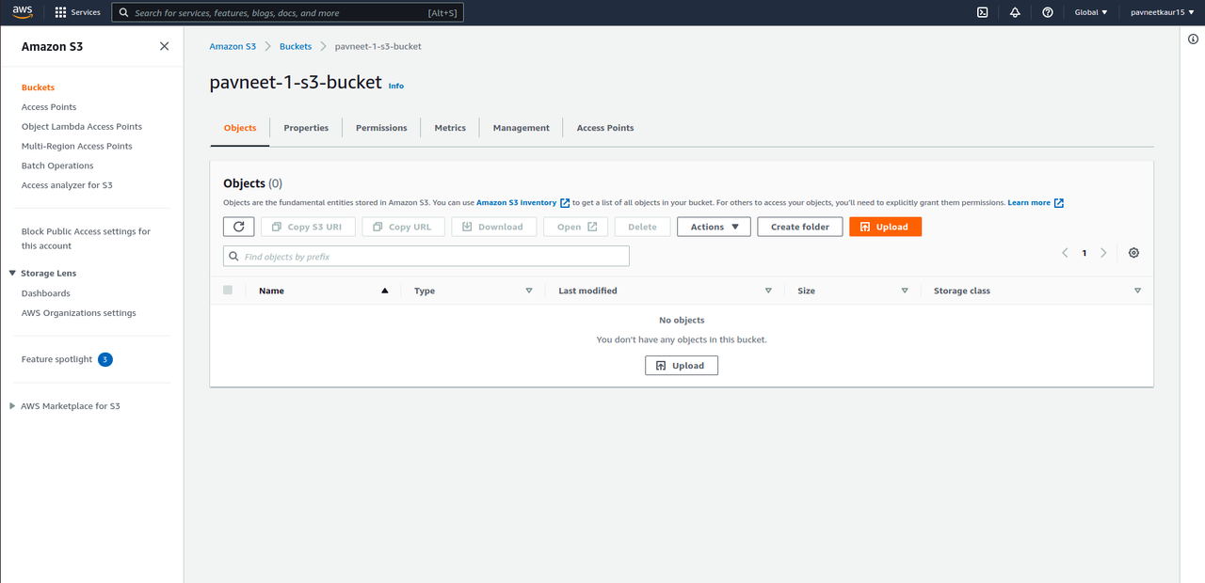Open Buckets in the sidebar

click(x=39, y=87)
